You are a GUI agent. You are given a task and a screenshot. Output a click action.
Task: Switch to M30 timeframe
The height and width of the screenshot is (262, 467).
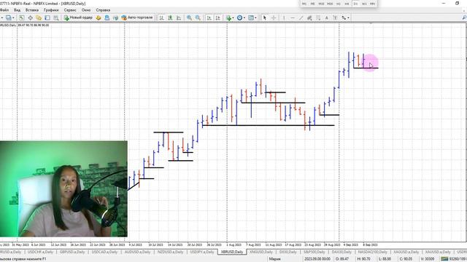pos(330,4)
